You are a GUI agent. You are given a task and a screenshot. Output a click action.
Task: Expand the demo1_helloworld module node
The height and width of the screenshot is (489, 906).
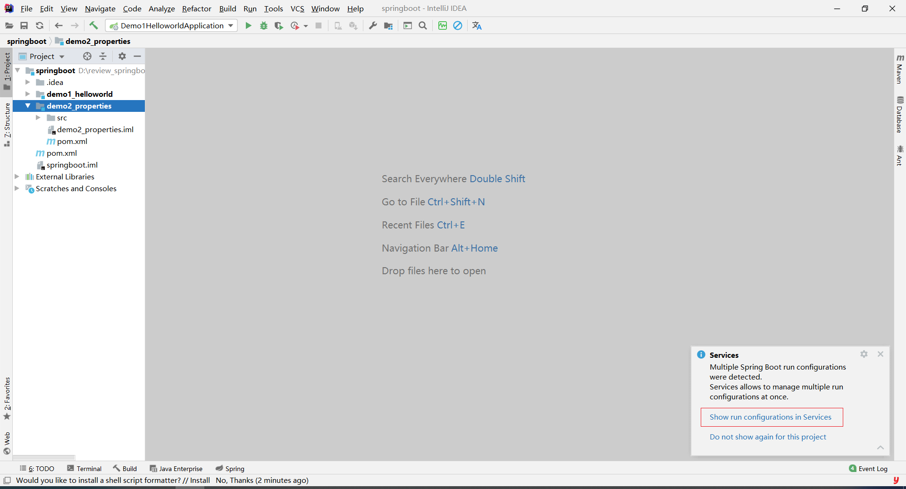28,94
